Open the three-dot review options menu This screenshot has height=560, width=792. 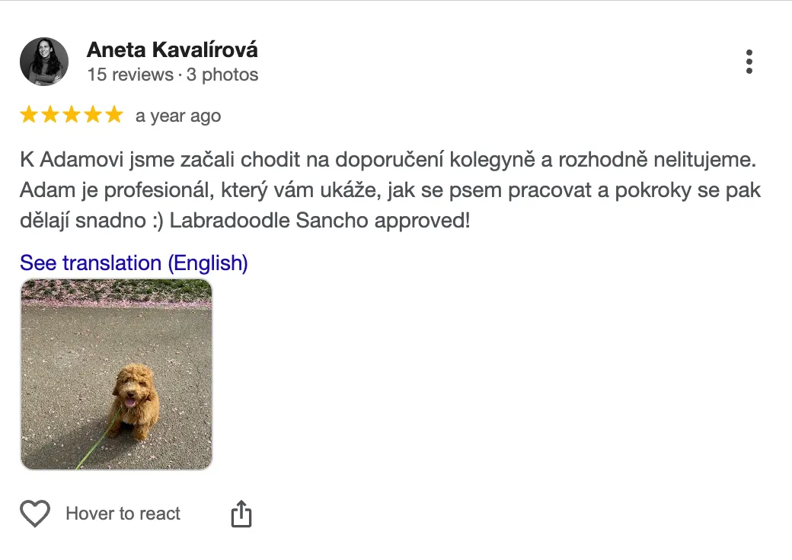pos(749,62)
